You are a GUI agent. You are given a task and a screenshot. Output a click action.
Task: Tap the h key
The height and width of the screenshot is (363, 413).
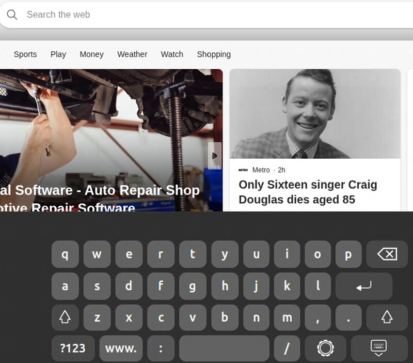pos(225,286)
